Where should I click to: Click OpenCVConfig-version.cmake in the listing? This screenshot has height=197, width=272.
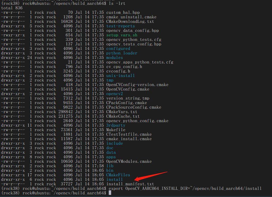click(x=137, y=84)
